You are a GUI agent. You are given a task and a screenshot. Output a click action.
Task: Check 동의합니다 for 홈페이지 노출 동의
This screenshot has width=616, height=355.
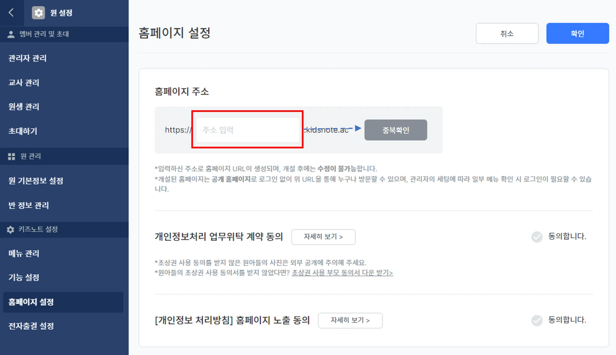coord(537,320)
